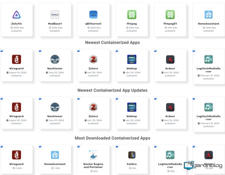
Task: Click the ModBase1 app icon
Action: (x=55, y=15)
